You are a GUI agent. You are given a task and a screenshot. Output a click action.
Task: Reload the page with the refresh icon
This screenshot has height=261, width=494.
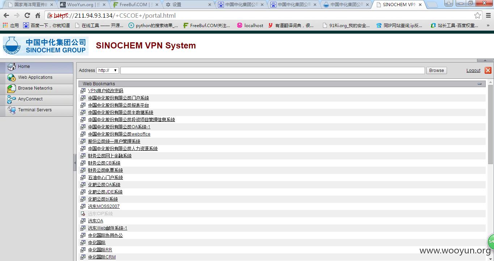pyautogui.click(x=27, y=16)
